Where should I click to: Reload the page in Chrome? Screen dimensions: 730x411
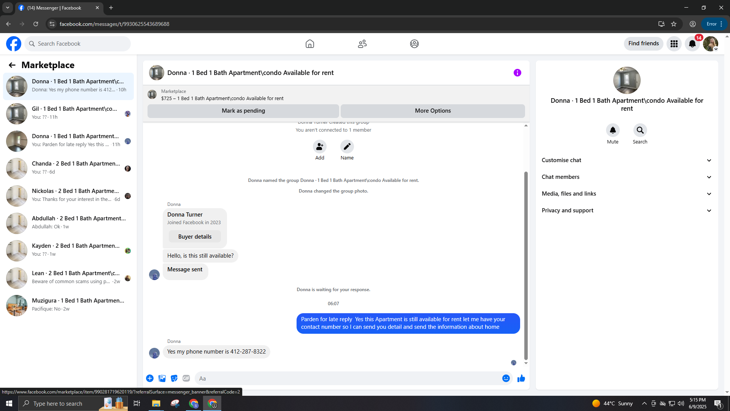36,24
